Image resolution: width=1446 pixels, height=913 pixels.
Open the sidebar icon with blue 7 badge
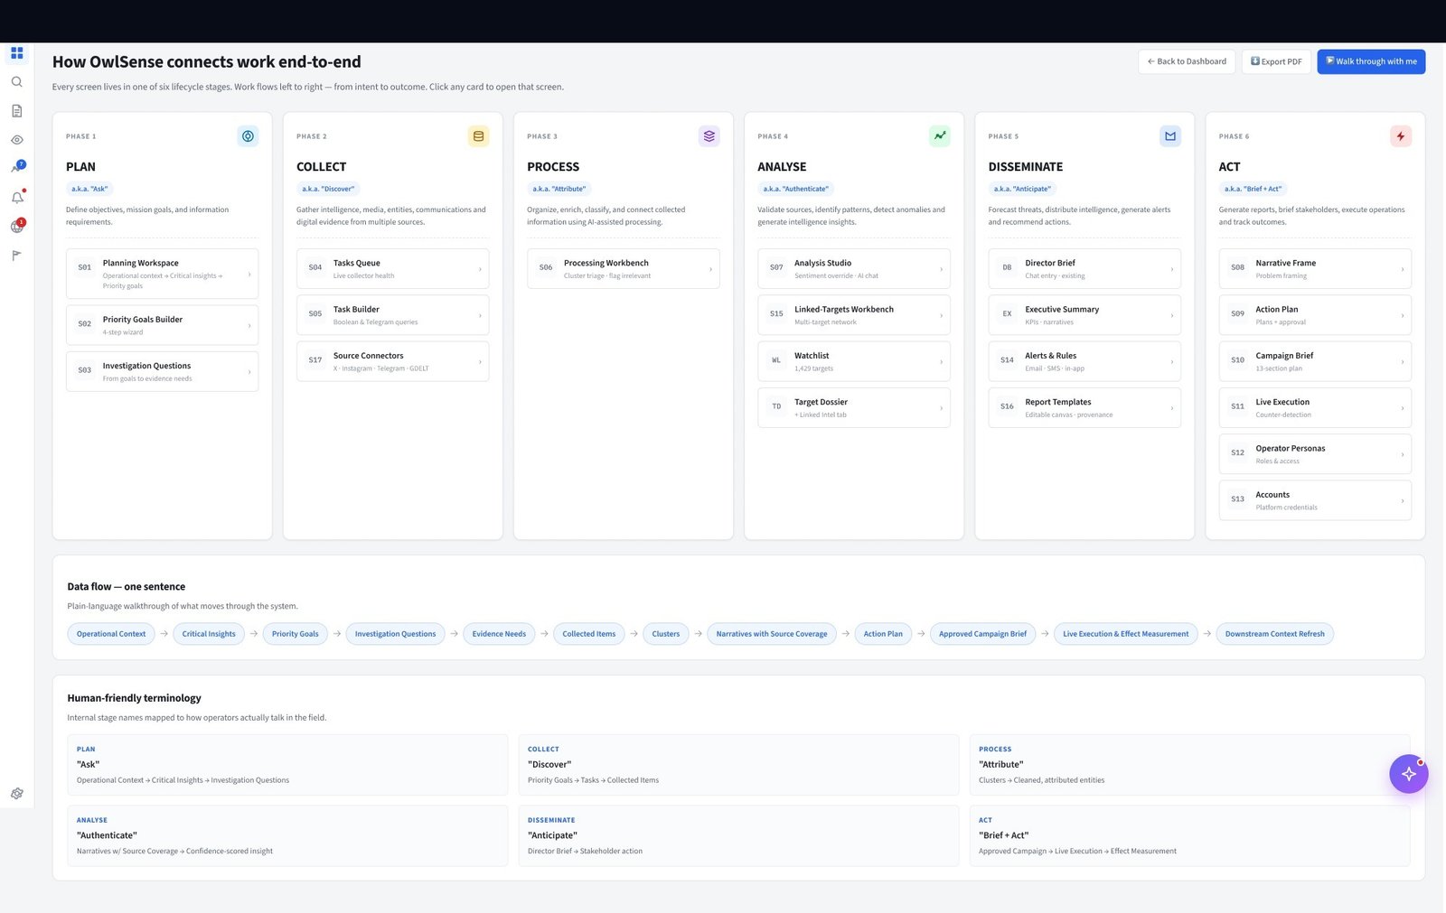17,168
